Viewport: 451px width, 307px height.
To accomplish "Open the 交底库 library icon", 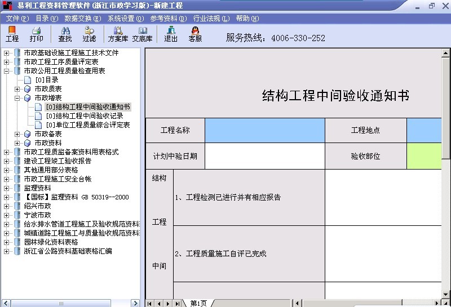I will tap(142, 34).
